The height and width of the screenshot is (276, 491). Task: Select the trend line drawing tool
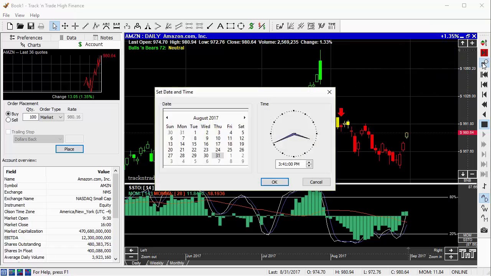click(x=86, y=26)
